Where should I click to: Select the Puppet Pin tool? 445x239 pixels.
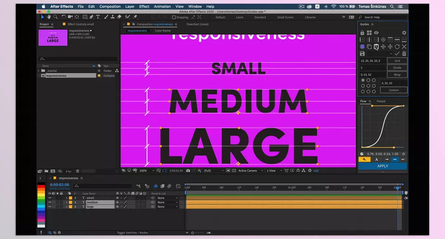click(135, 17)
